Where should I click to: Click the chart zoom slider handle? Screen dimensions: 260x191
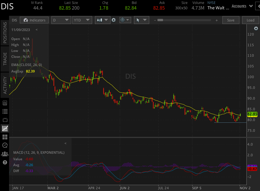[x=160, y=20]
